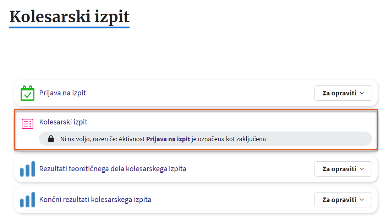Open the Kolesarski izpit quiz link

click(x=63, y=122)
